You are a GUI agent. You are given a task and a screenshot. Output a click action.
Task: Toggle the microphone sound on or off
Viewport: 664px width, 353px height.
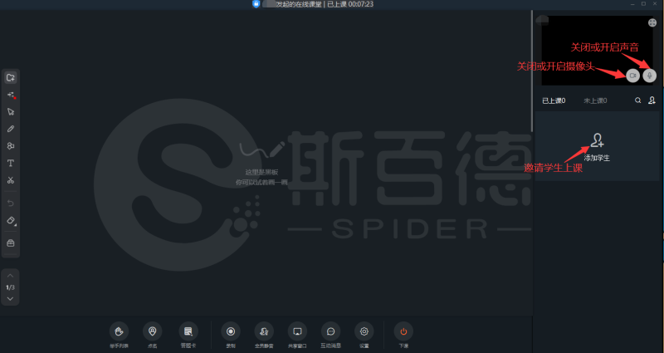pos(650,76)
